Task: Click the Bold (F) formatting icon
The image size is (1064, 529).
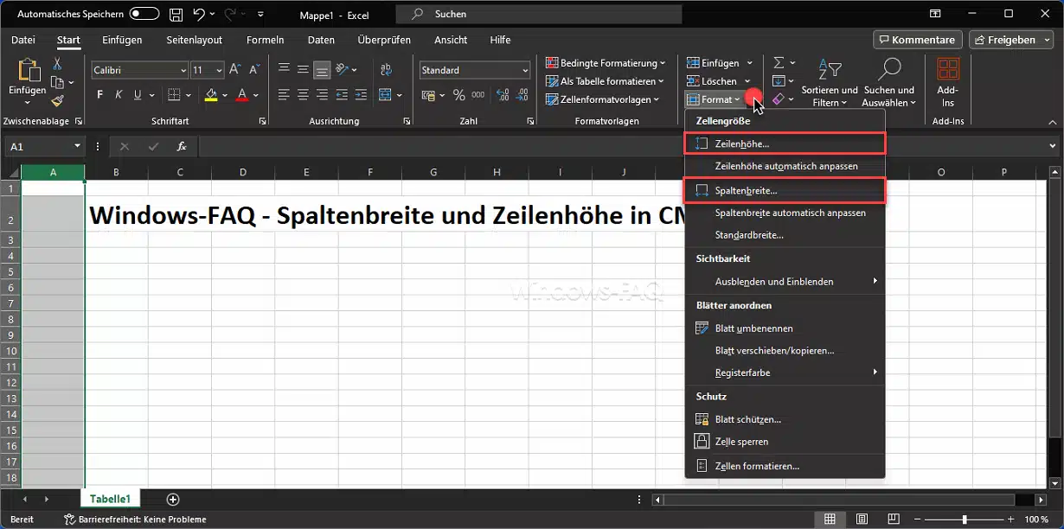Action: tap(100, 95)
